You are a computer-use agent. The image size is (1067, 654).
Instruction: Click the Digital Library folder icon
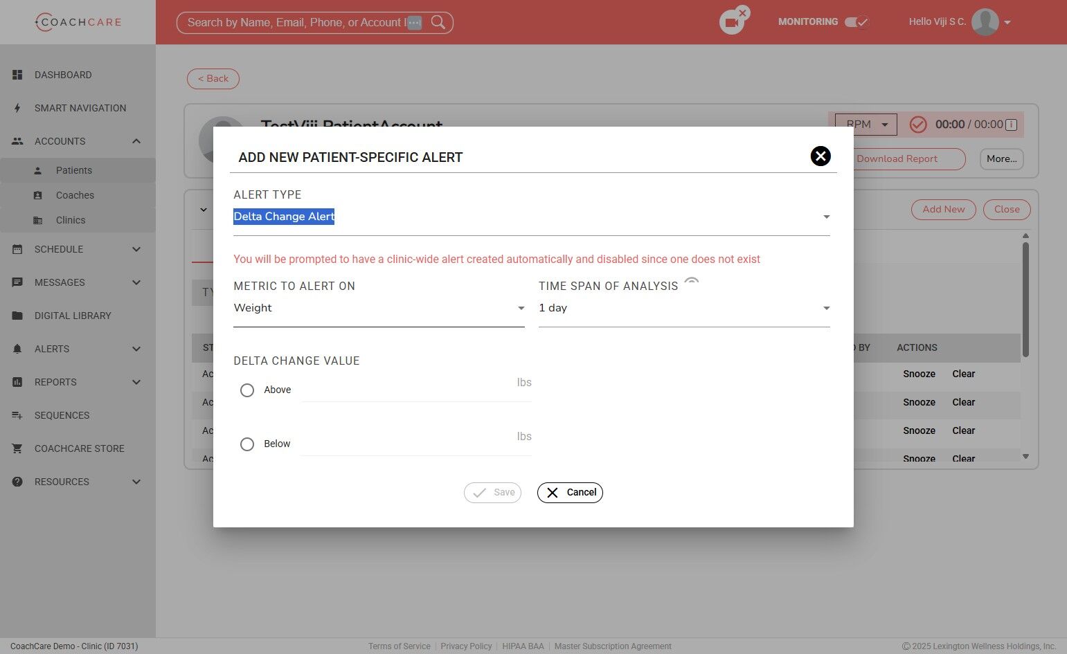(17, 316)
